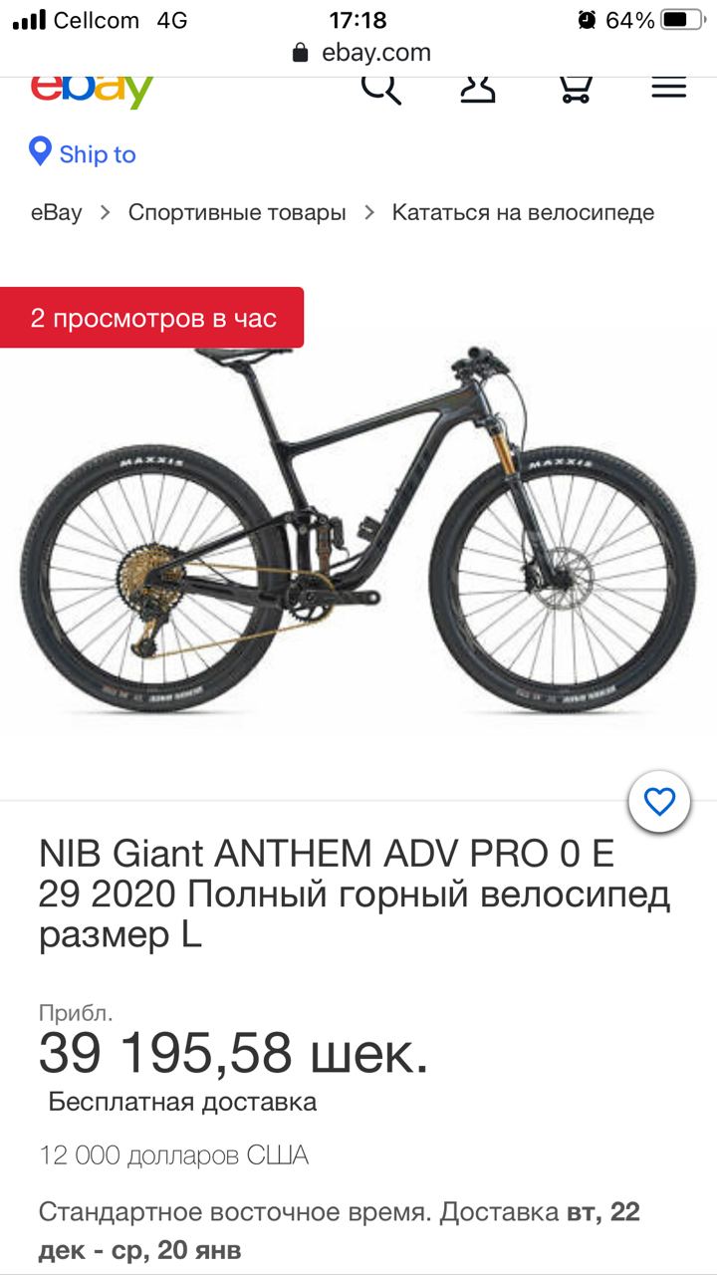Add item to watchlist with heart icon
717x1275 pixels.
pyautogui.click(x=659, y=802)
